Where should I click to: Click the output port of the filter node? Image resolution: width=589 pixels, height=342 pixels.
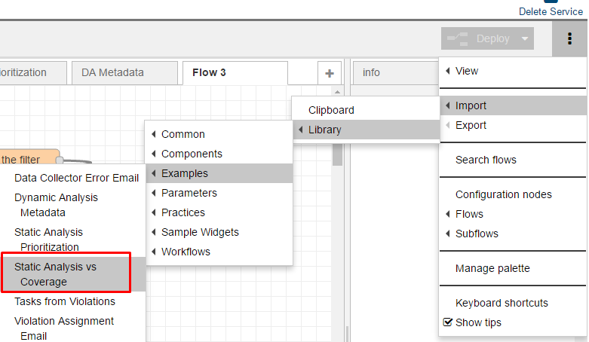(x=60, y=160)
